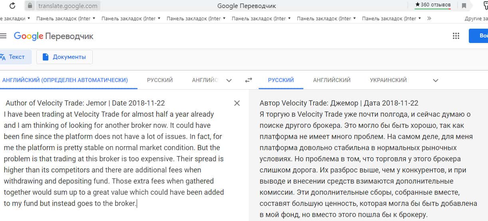The image size is (488, 221).
Task: Click the Google Переводчик logo
Action: coord(54,36)
